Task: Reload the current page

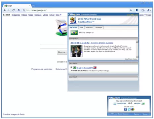Action: click(x=14, y=10)
